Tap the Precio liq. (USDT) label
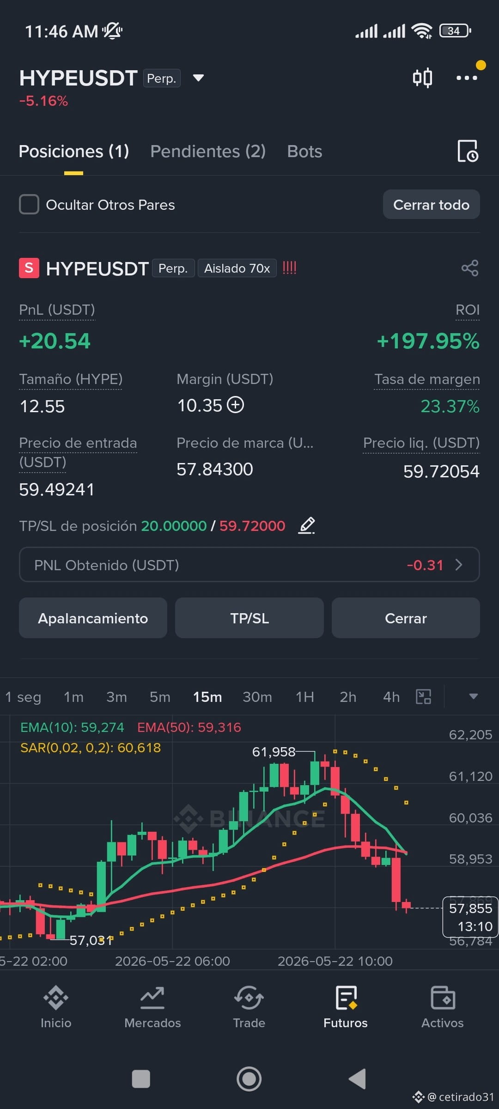The image size is (499, 1109). (421, 443)
